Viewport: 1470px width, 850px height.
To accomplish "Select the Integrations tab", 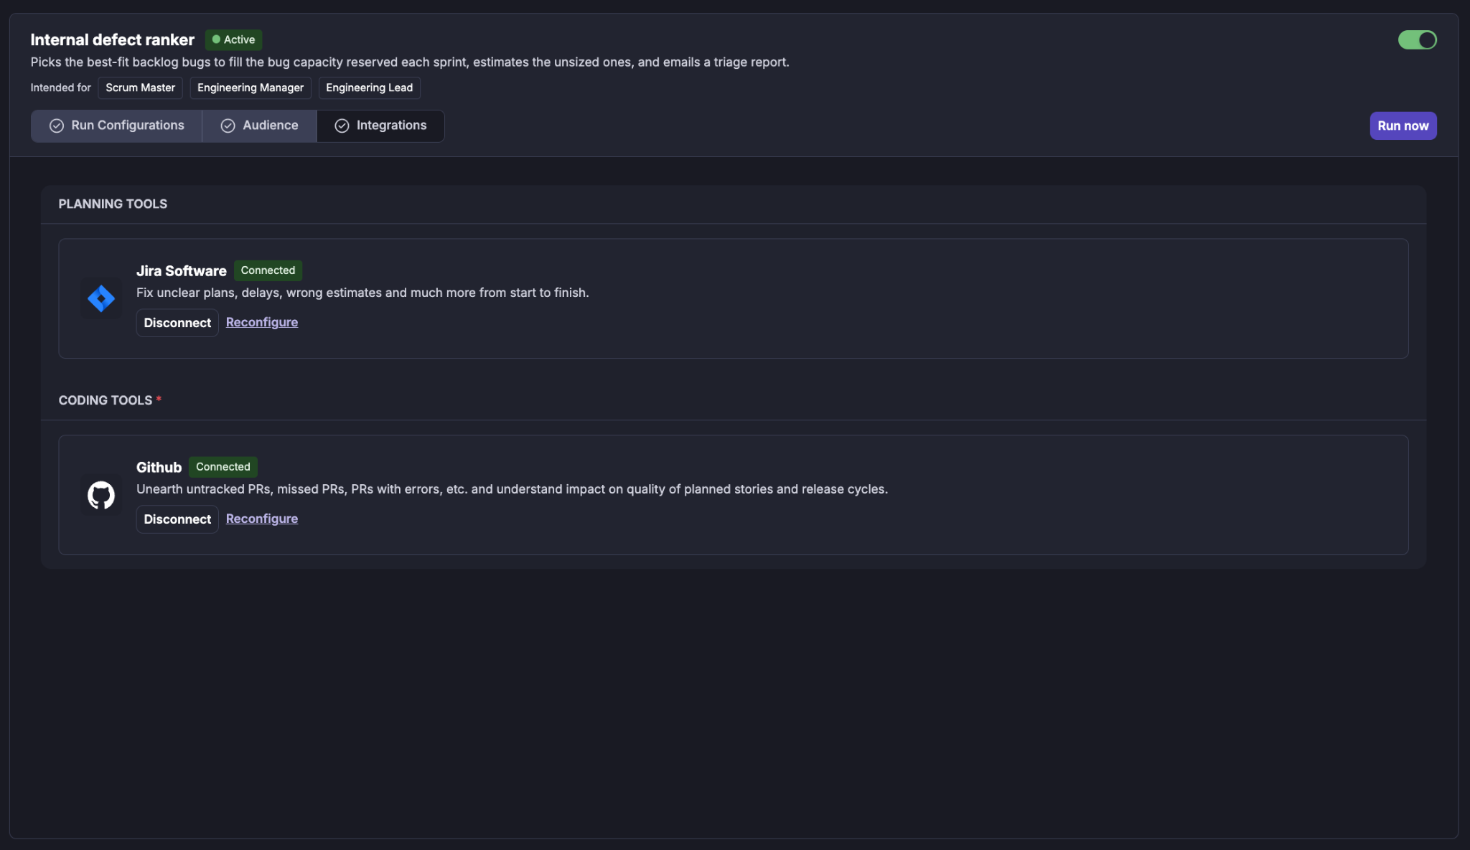I will click(380, 126).
